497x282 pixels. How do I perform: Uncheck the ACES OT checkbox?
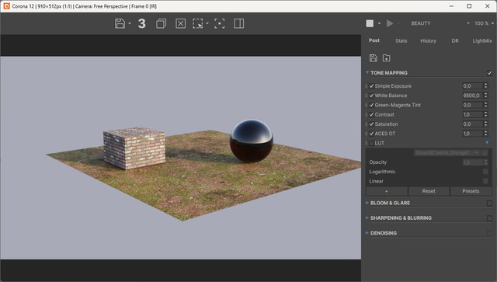(371, 134)
